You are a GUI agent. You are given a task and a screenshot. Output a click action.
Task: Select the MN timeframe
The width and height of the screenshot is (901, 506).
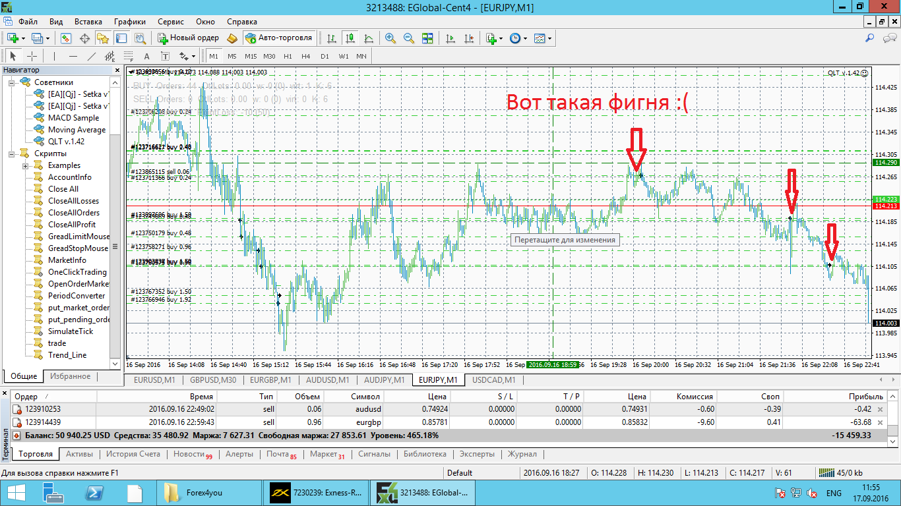point(361,56)
